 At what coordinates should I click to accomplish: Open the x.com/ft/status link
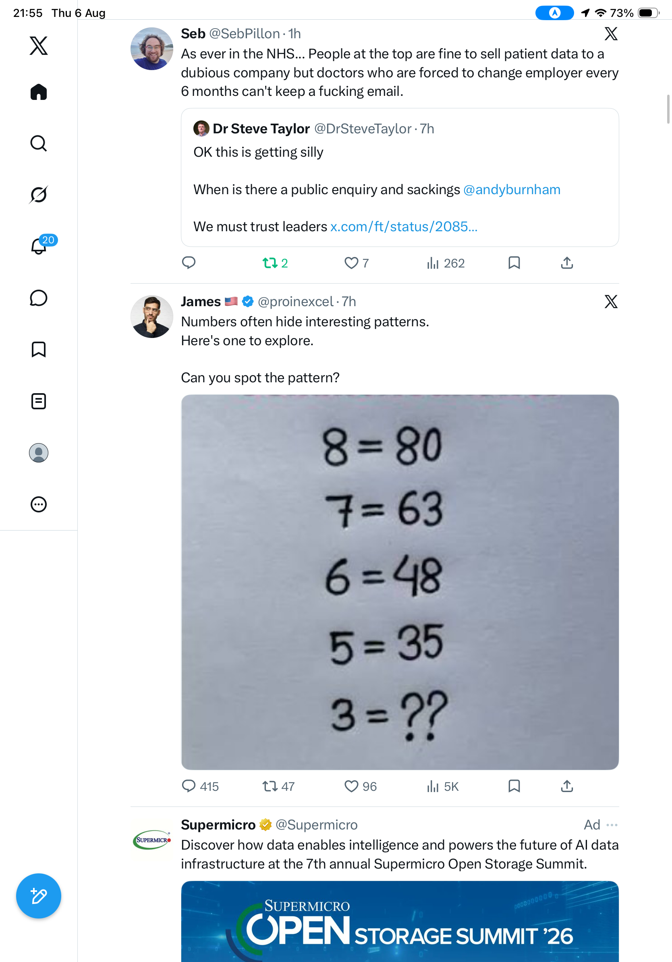pos(404,226)
